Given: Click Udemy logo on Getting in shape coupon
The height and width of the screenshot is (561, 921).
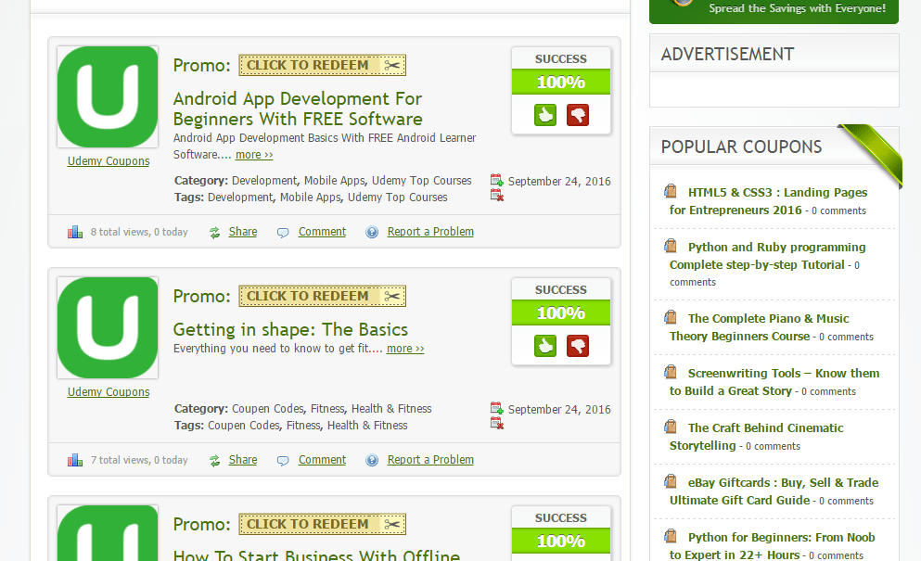Looking at the screenshot, I should (108, 327).
